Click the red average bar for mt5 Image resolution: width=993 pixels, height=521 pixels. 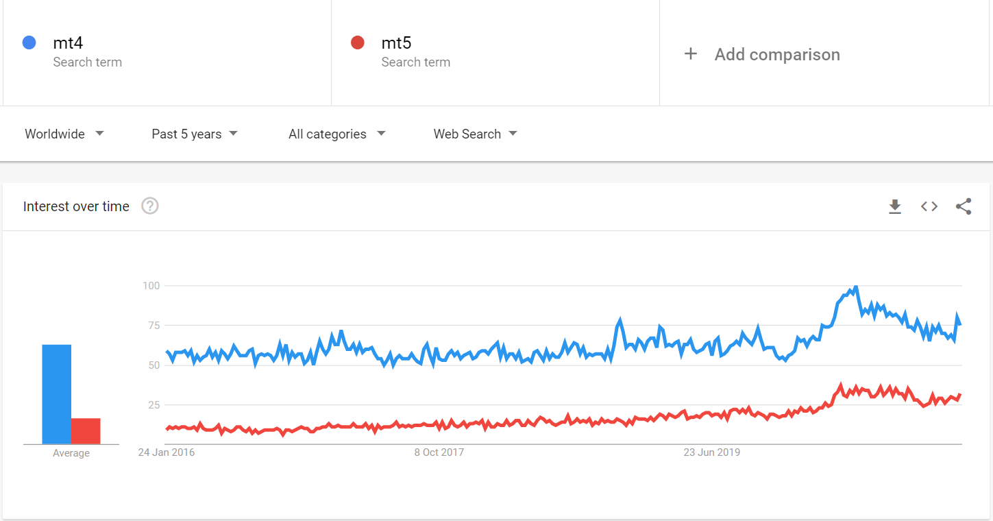point(86,430)
